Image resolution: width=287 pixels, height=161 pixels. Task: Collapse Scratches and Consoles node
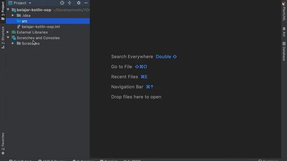click(8, 38)
